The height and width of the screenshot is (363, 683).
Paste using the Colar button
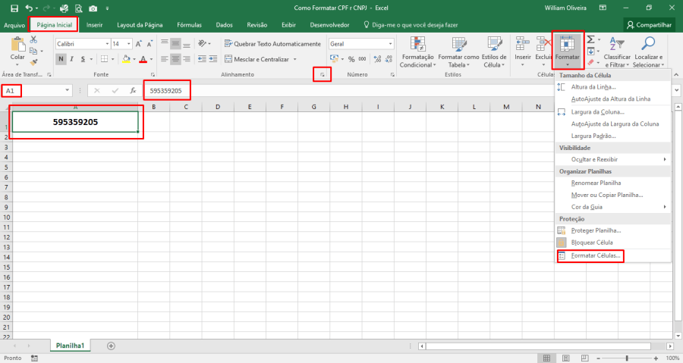coord(17,49)
